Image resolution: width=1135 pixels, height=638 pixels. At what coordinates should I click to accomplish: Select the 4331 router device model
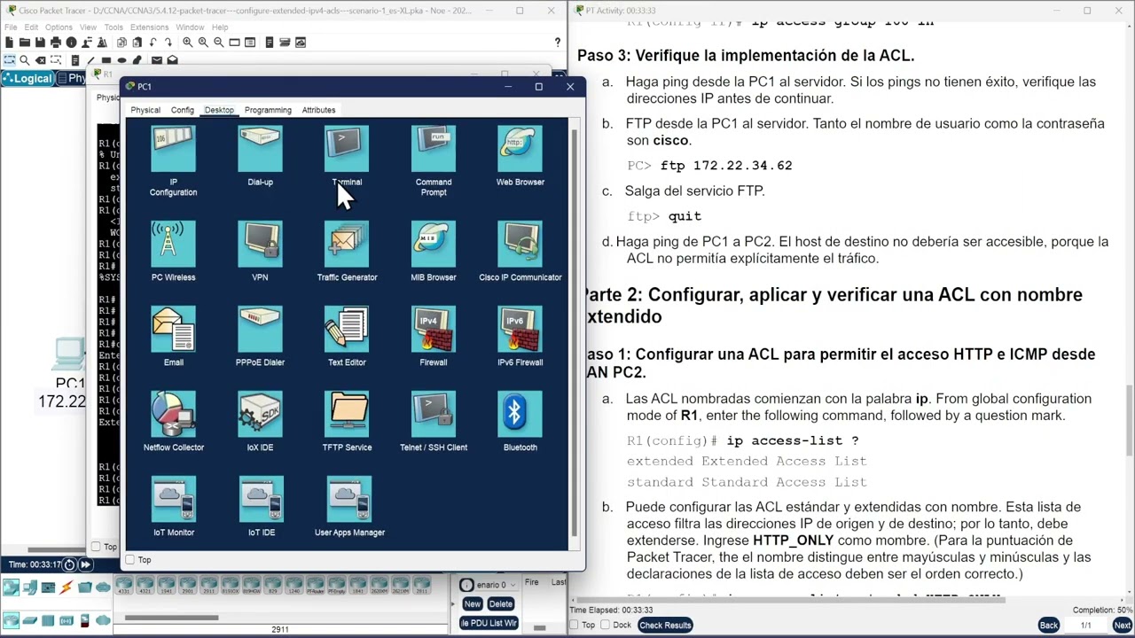click(126, 586)
